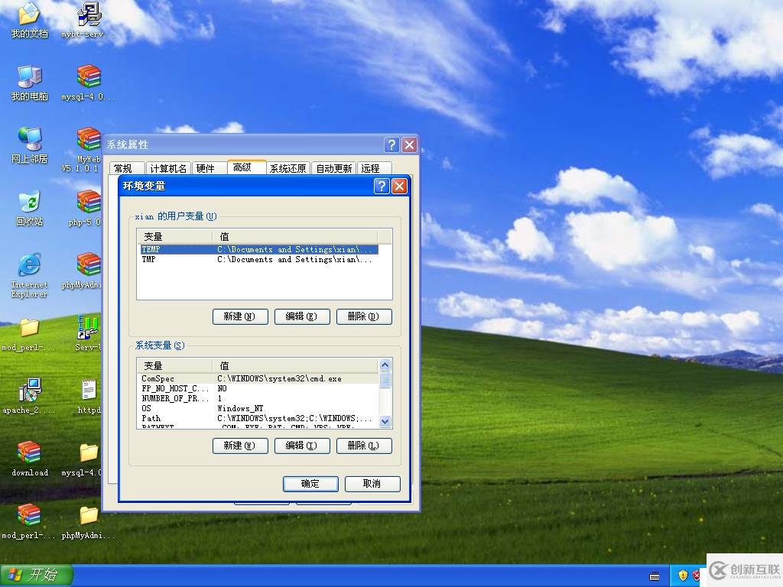Switch to the 自动更新 tab
Screen dimensions: 783x587
[x=333, y=168]
